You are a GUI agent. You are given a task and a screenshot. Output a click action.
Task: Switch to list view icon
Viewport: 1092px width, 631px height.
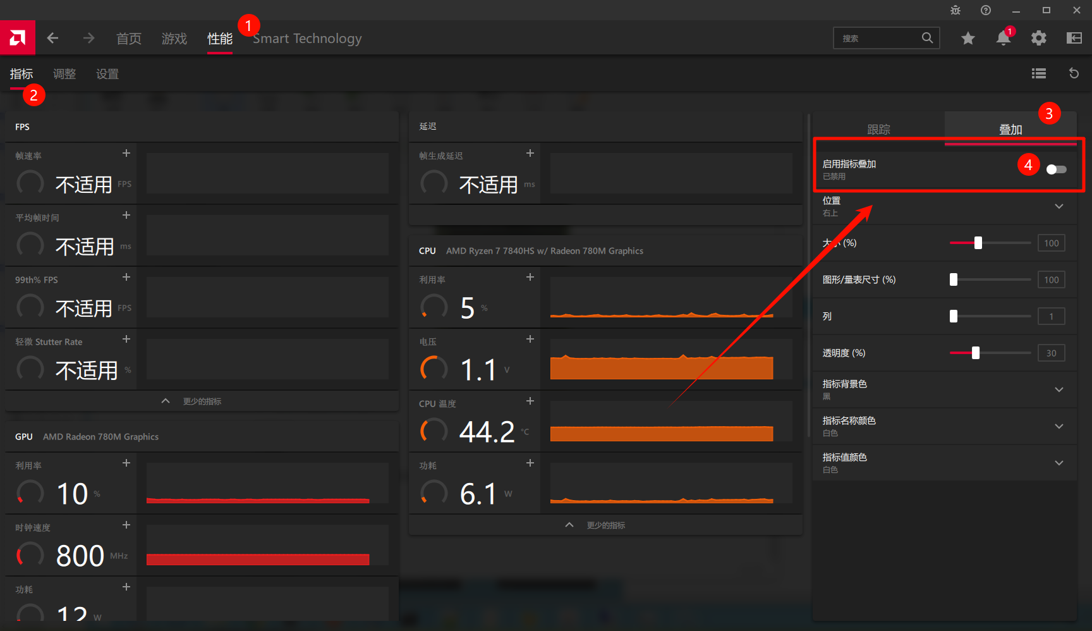point(1038,73)
